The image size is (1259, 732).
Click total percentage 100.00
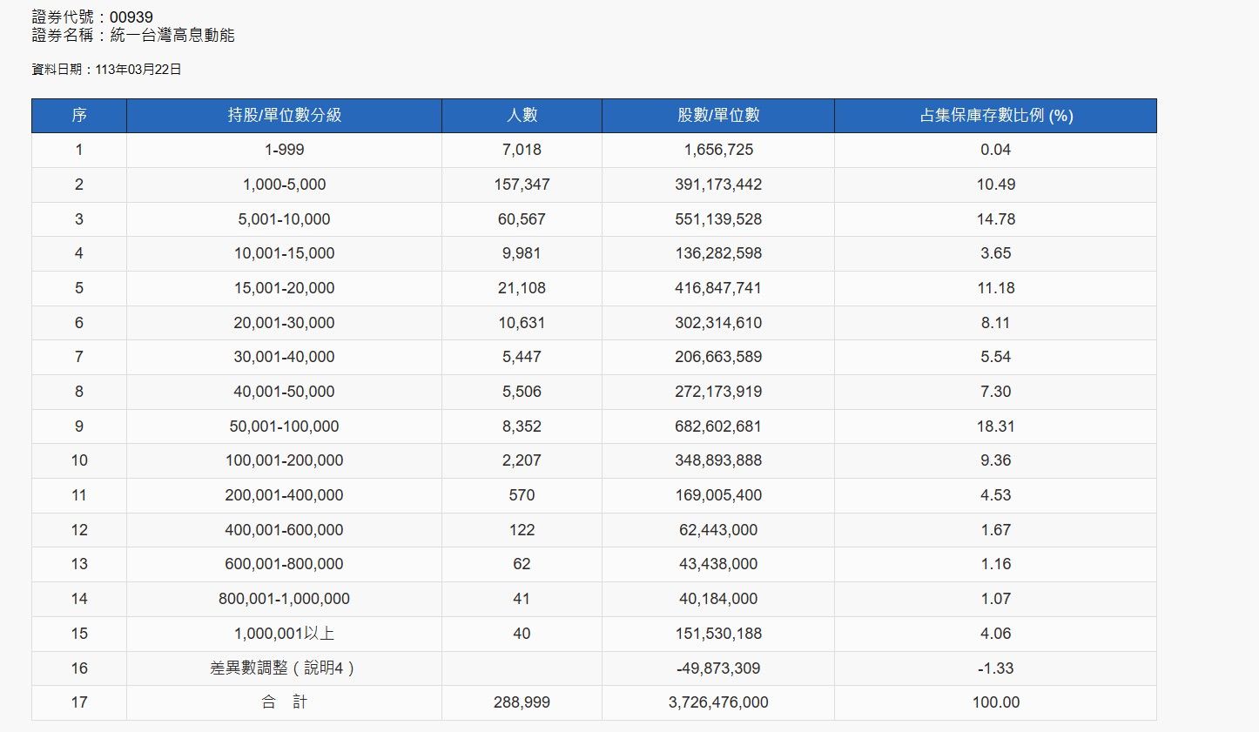click(996, 702)
